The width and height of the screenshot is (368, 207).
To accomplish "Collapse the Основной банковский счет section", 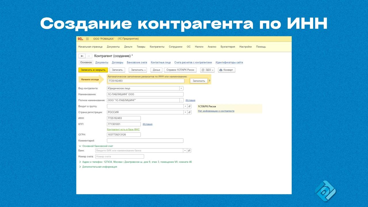I will point(96,146).
